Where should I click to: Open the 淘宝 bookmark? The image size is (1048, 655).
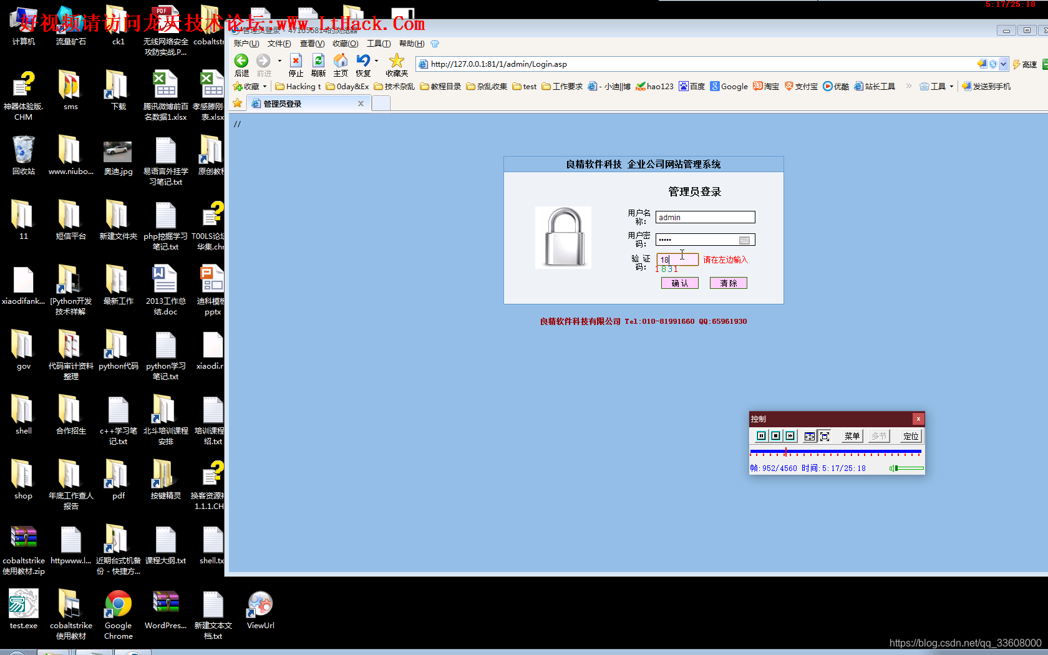(x=766, y=86)
